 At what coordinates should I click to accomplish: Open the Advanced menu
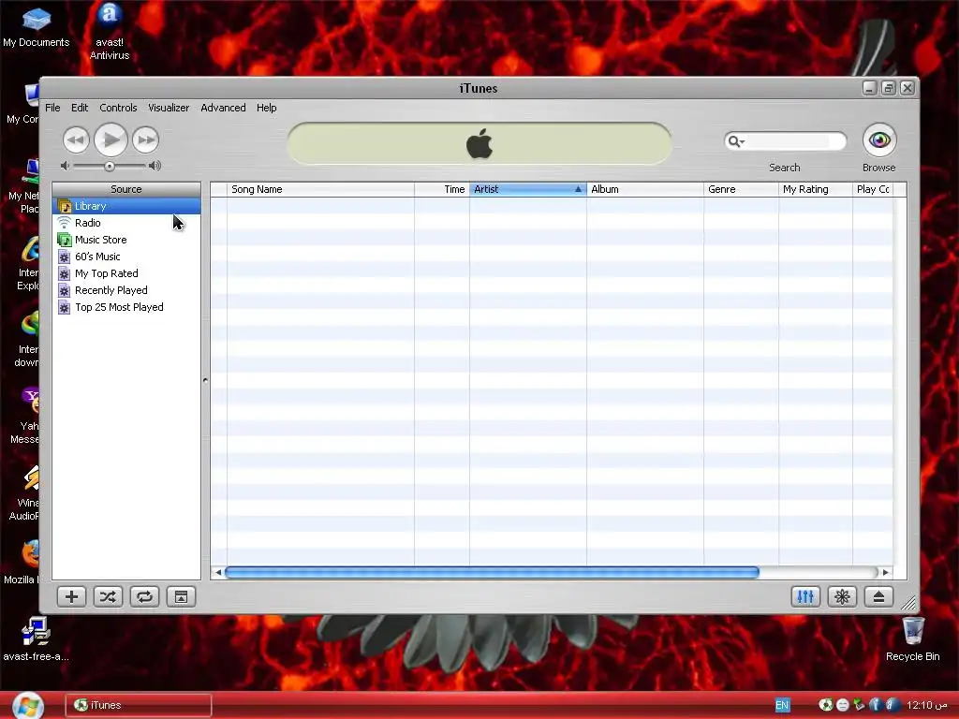pyautogui.click(x=223, y=108)
